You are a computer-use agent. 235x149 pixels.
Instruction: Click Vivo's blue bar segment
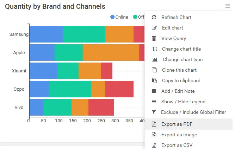(x=36, y=107)
